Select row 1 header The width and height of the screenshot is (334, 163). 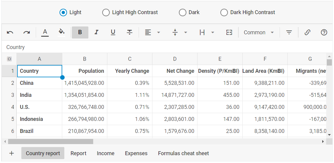pyautogui.click(x=9, y=71)
